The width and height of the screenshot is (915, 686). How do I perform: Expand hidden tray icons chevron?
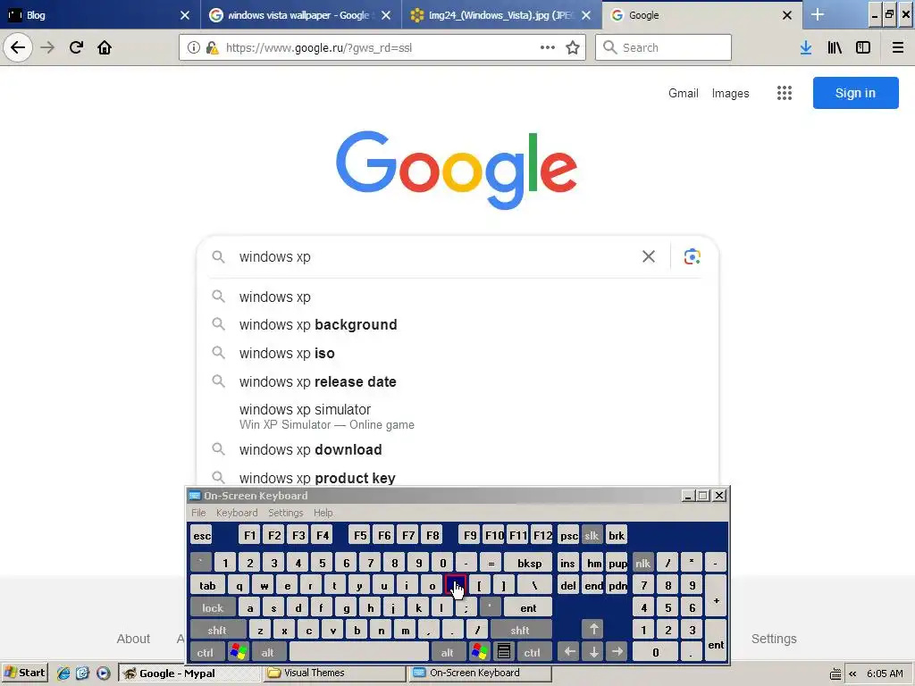point(852,673)
